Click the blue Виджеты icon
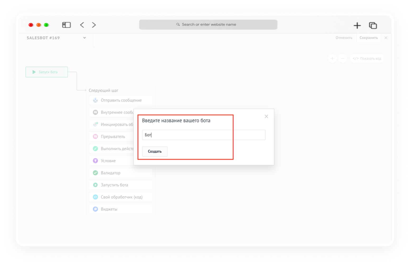This screenshot has width=410, height=265. coord(95,209)
